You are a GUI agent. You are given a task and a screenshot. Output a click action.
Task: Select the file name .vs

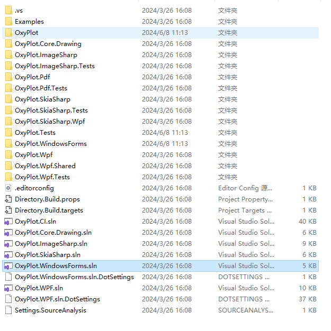point(19,11)
